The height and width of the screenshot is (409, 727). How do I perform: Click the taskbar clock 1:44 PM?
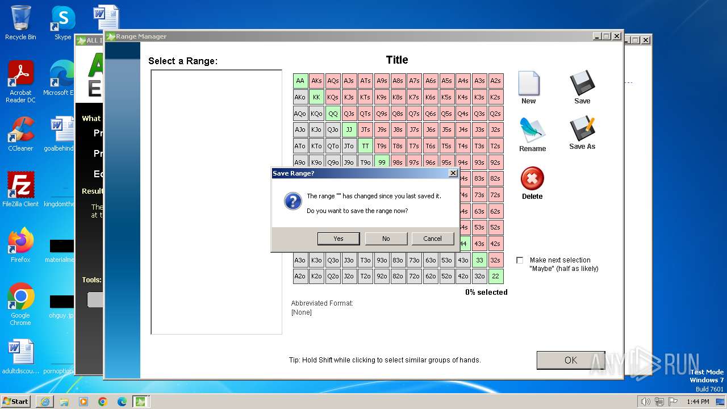[697, 402]
